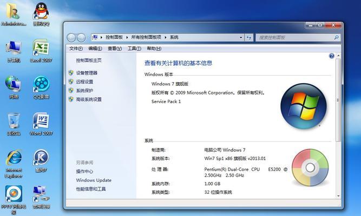Open the Recycle Bin (回收站) icon
Viewport: 361px width, 216px height.
[14, 124]
